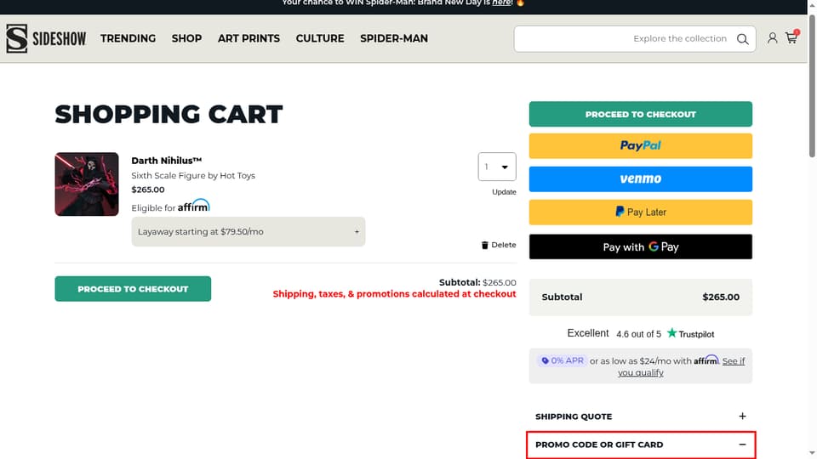Screen dimensions: 817x459
Task: Click the red shipping, taxes, & promotions notice
Action: [394, 294]
